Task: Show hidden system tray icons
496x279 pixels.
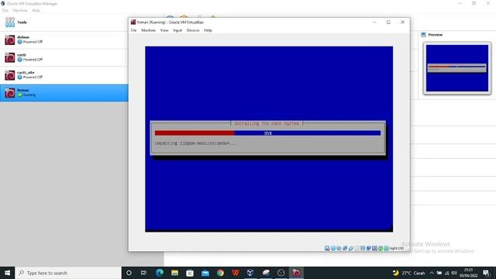Action: (x=432, y=273)
